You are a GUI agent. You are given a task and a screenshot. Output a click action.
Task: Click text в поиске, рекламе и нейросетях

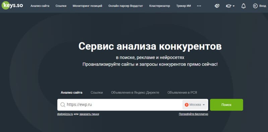click(150, 57)
